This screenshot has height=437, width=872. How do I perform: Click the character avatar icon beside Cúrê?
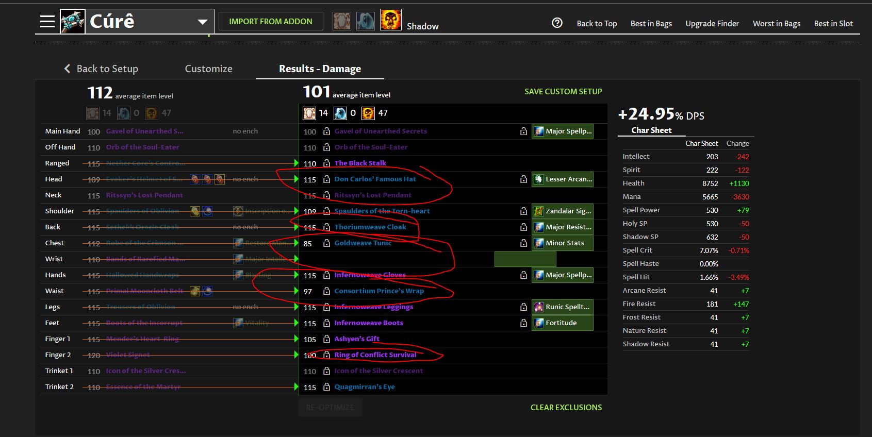(73, 22)
